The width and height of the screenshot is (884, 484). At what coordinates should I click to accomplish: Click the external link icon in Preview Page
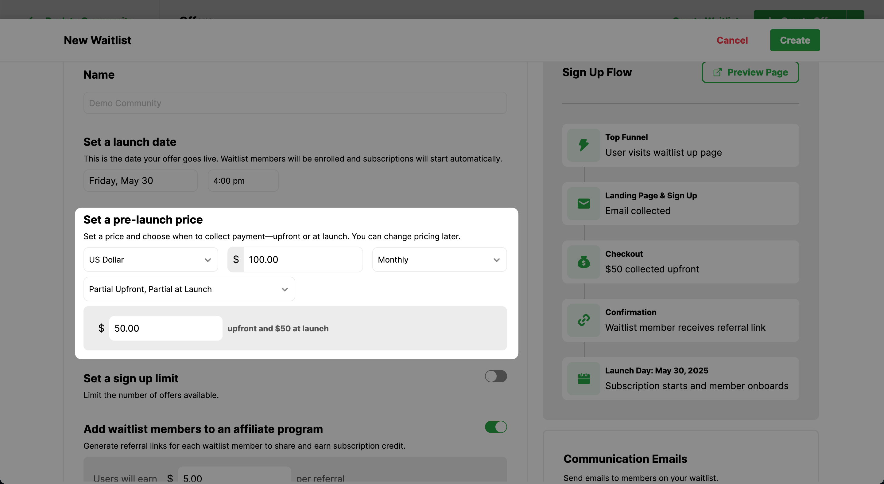pyautogui.click(x=717, y=72)
